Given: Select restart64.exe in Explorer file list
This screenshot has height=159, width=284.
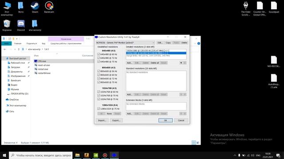Looking at the screenshot, I should pyautogui.click(x=44, y=73).
